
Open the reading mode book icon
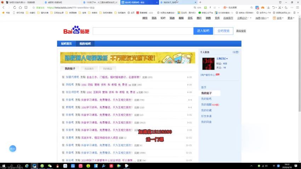[x=26, y=7]
